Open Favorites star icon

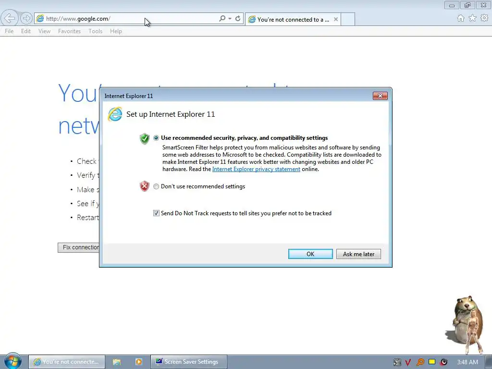point(472,18)
